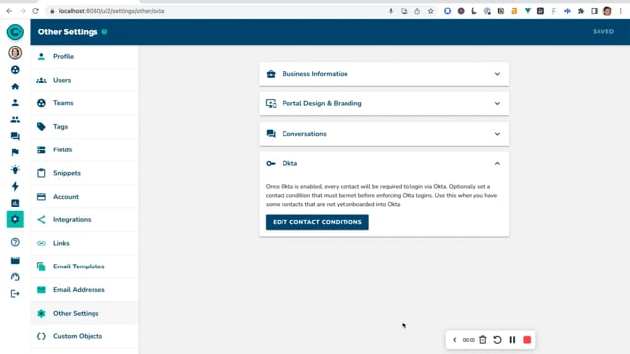Screen dimensions: 630x354
Task: Open the lightning bolt icon in the left rail
Action: click(x=15, y=186)
